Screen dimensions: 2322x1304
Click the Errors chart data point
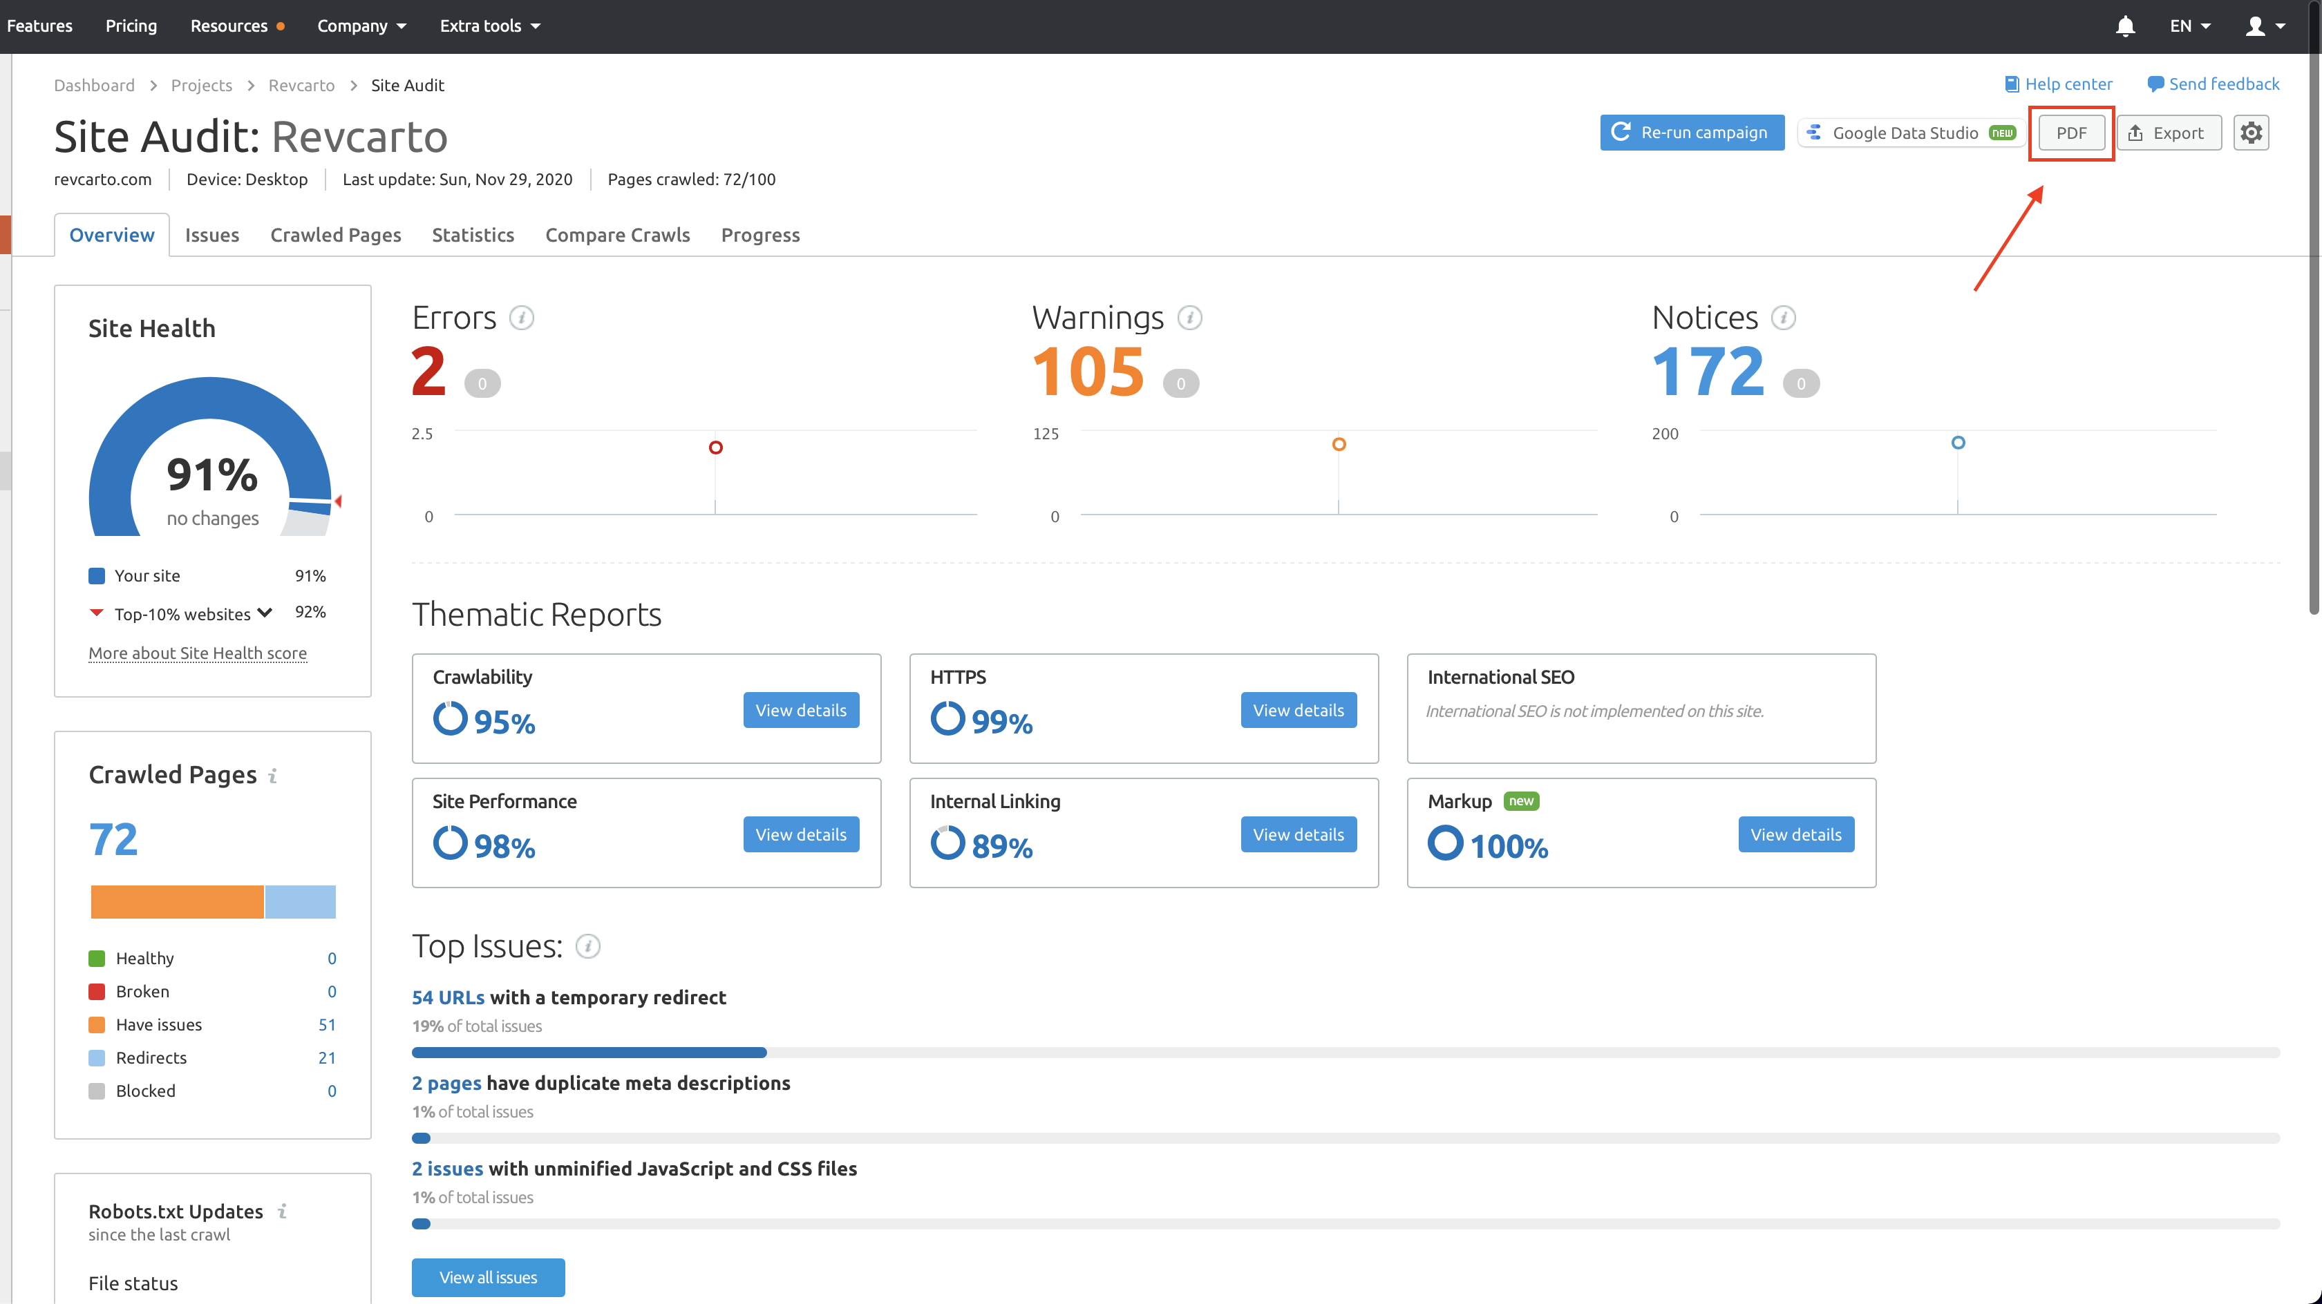click(x=716, y=448)
